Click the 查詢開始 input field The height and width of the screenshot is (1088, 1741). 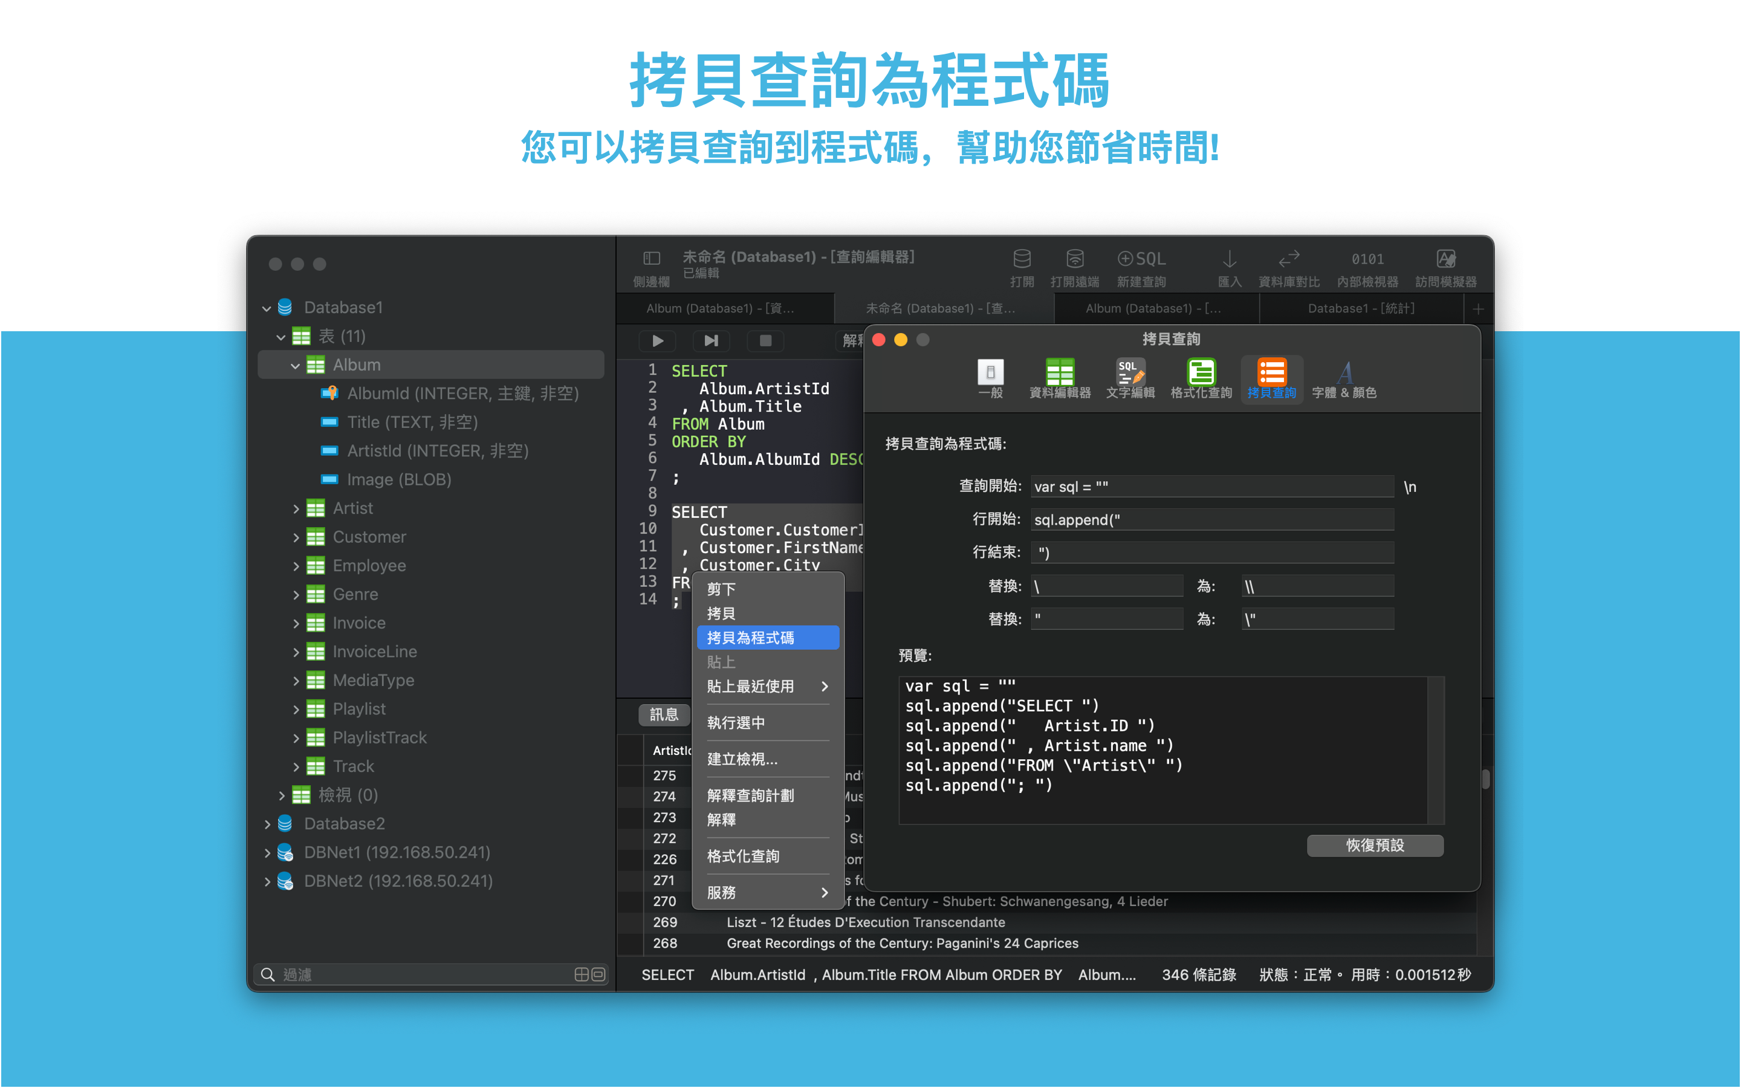click(x=1211, y=487)
